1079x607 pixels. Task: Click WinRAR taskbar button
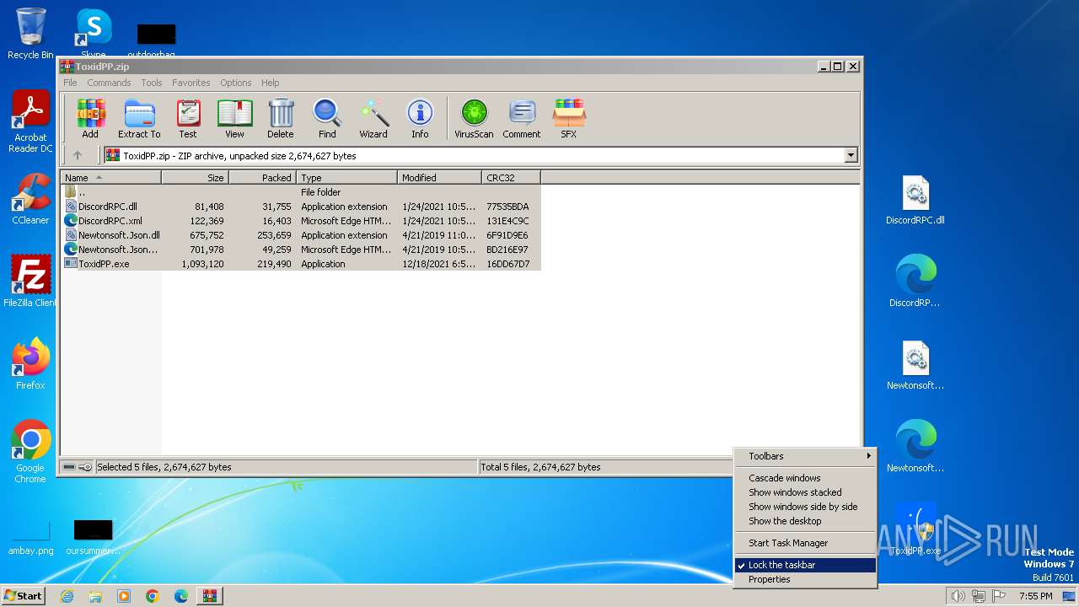point(209,596)
